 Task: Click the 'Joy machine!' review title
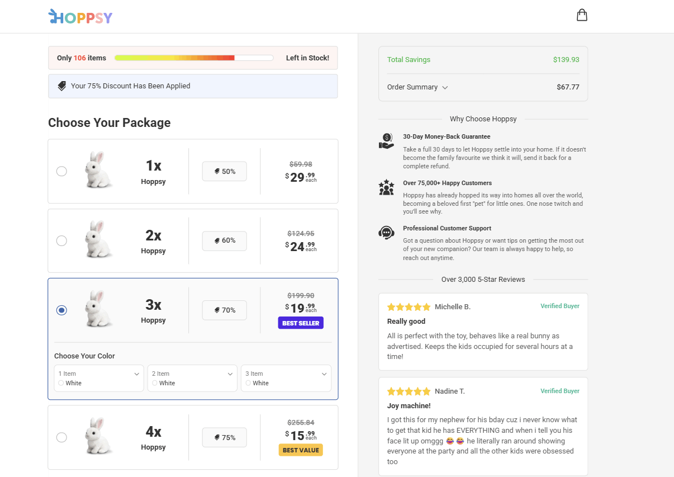(x=409, y=406)
